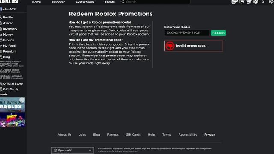Image resolution: width=274 pixels, height=154 pixels.
Task: Open the Terms footer link
Action: click(167, 135)
